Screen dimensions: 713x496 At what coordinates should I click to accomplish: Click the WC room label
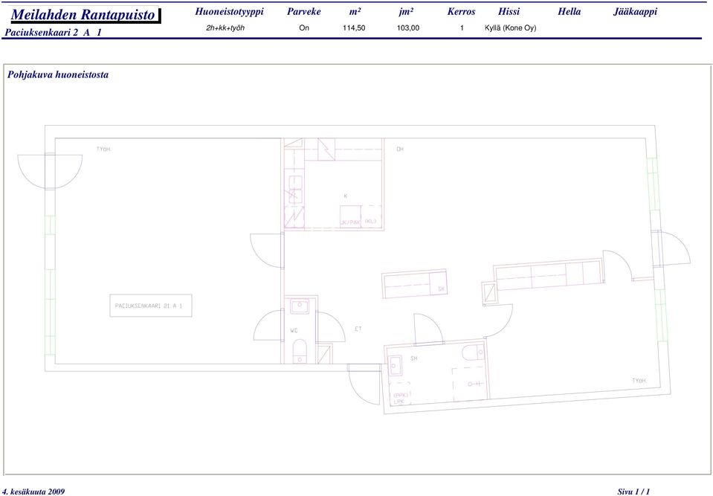coord(294,330)
